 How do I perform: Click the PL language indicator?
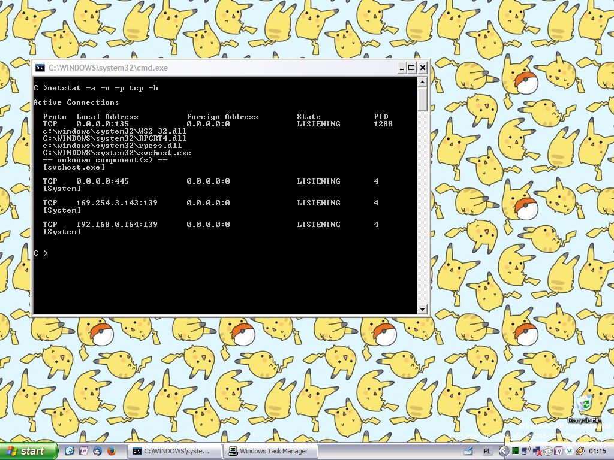487,451
